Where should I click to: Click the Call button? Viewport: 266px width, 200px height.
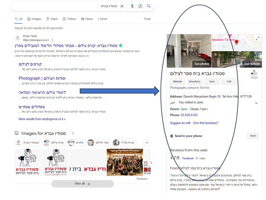click(x=229, y=81)
